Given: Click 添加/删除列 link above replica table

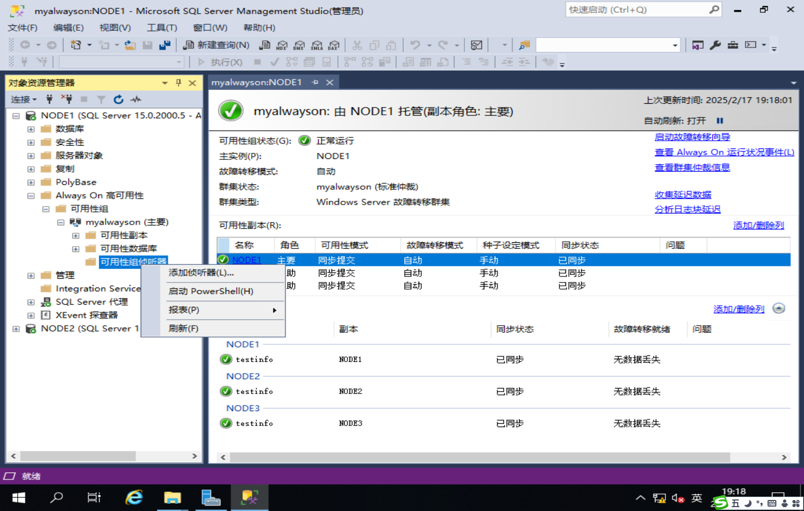Looking at the screenshot, I should tap(759, 225).
